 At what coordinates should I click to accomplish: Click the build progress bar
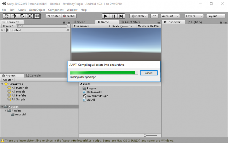pos(104,73)
